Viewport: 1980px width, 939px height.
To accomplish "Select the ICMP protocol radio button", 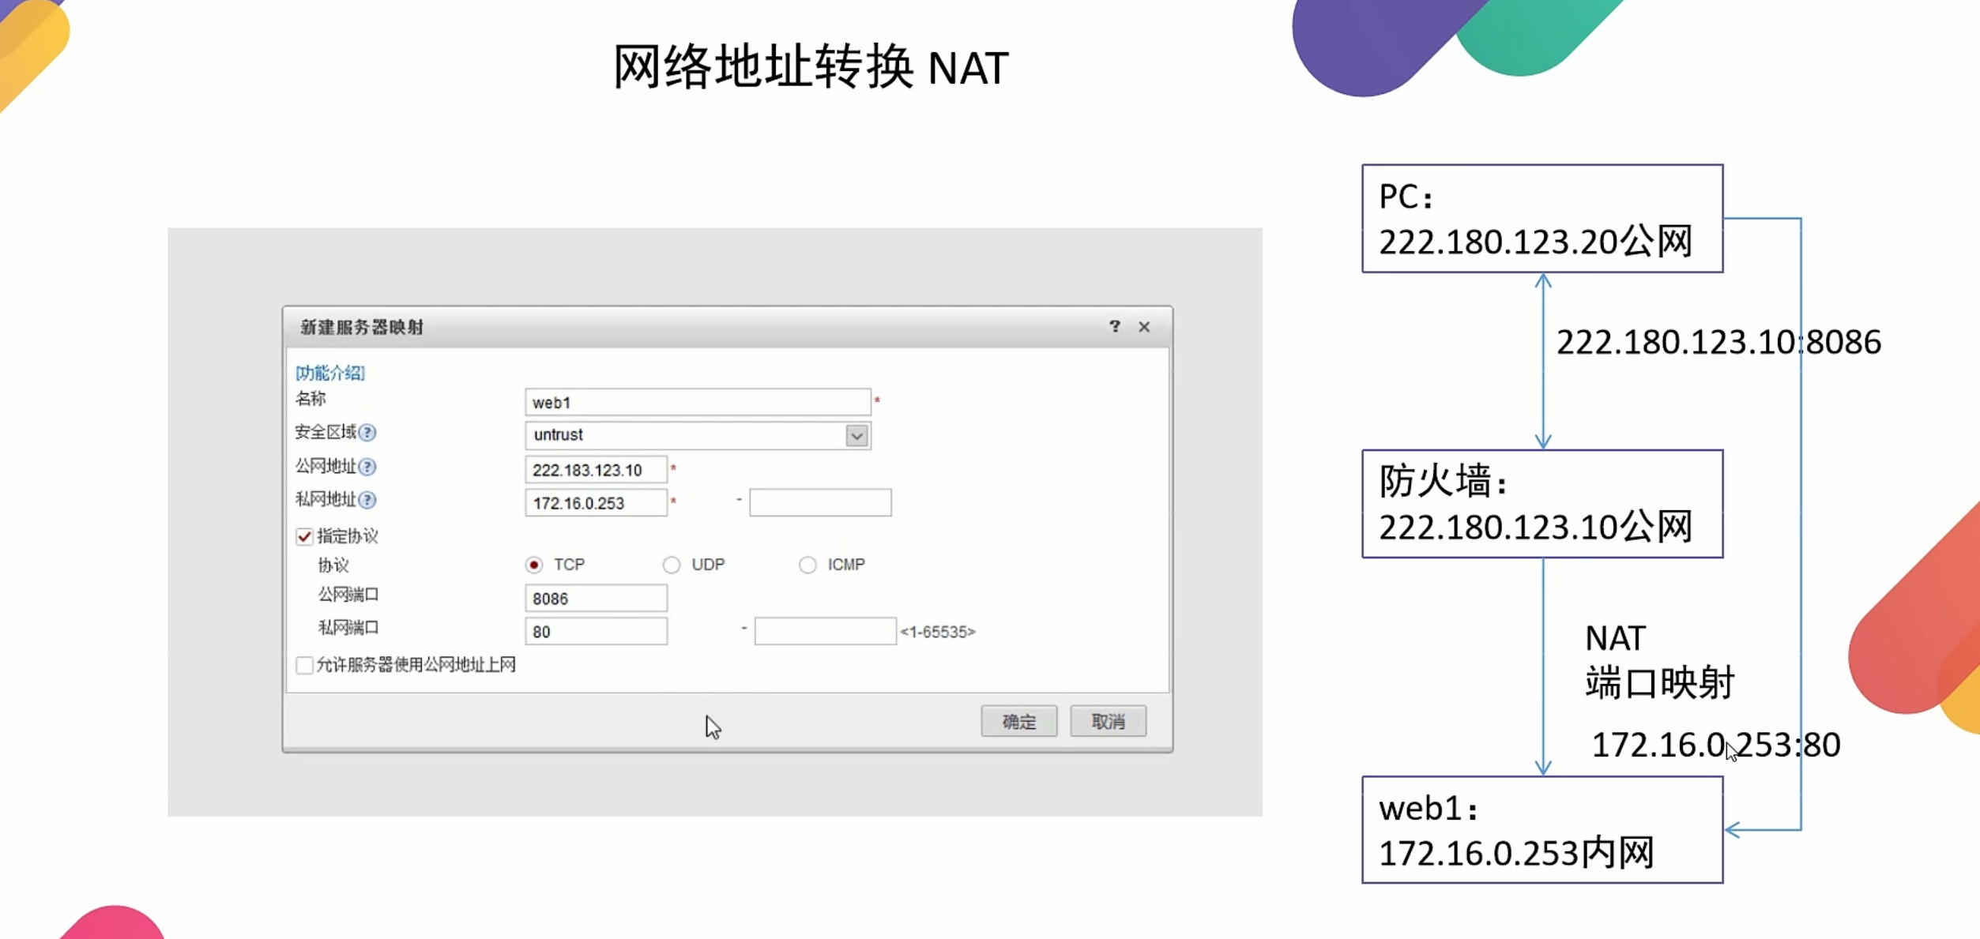I will (807, 565).
